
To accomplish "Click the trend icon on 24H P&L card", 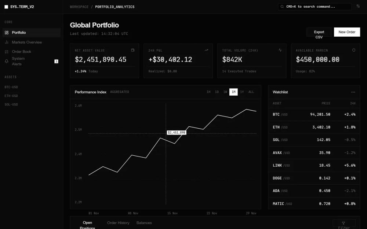I will pyautogui.click(x=206, y=50).
